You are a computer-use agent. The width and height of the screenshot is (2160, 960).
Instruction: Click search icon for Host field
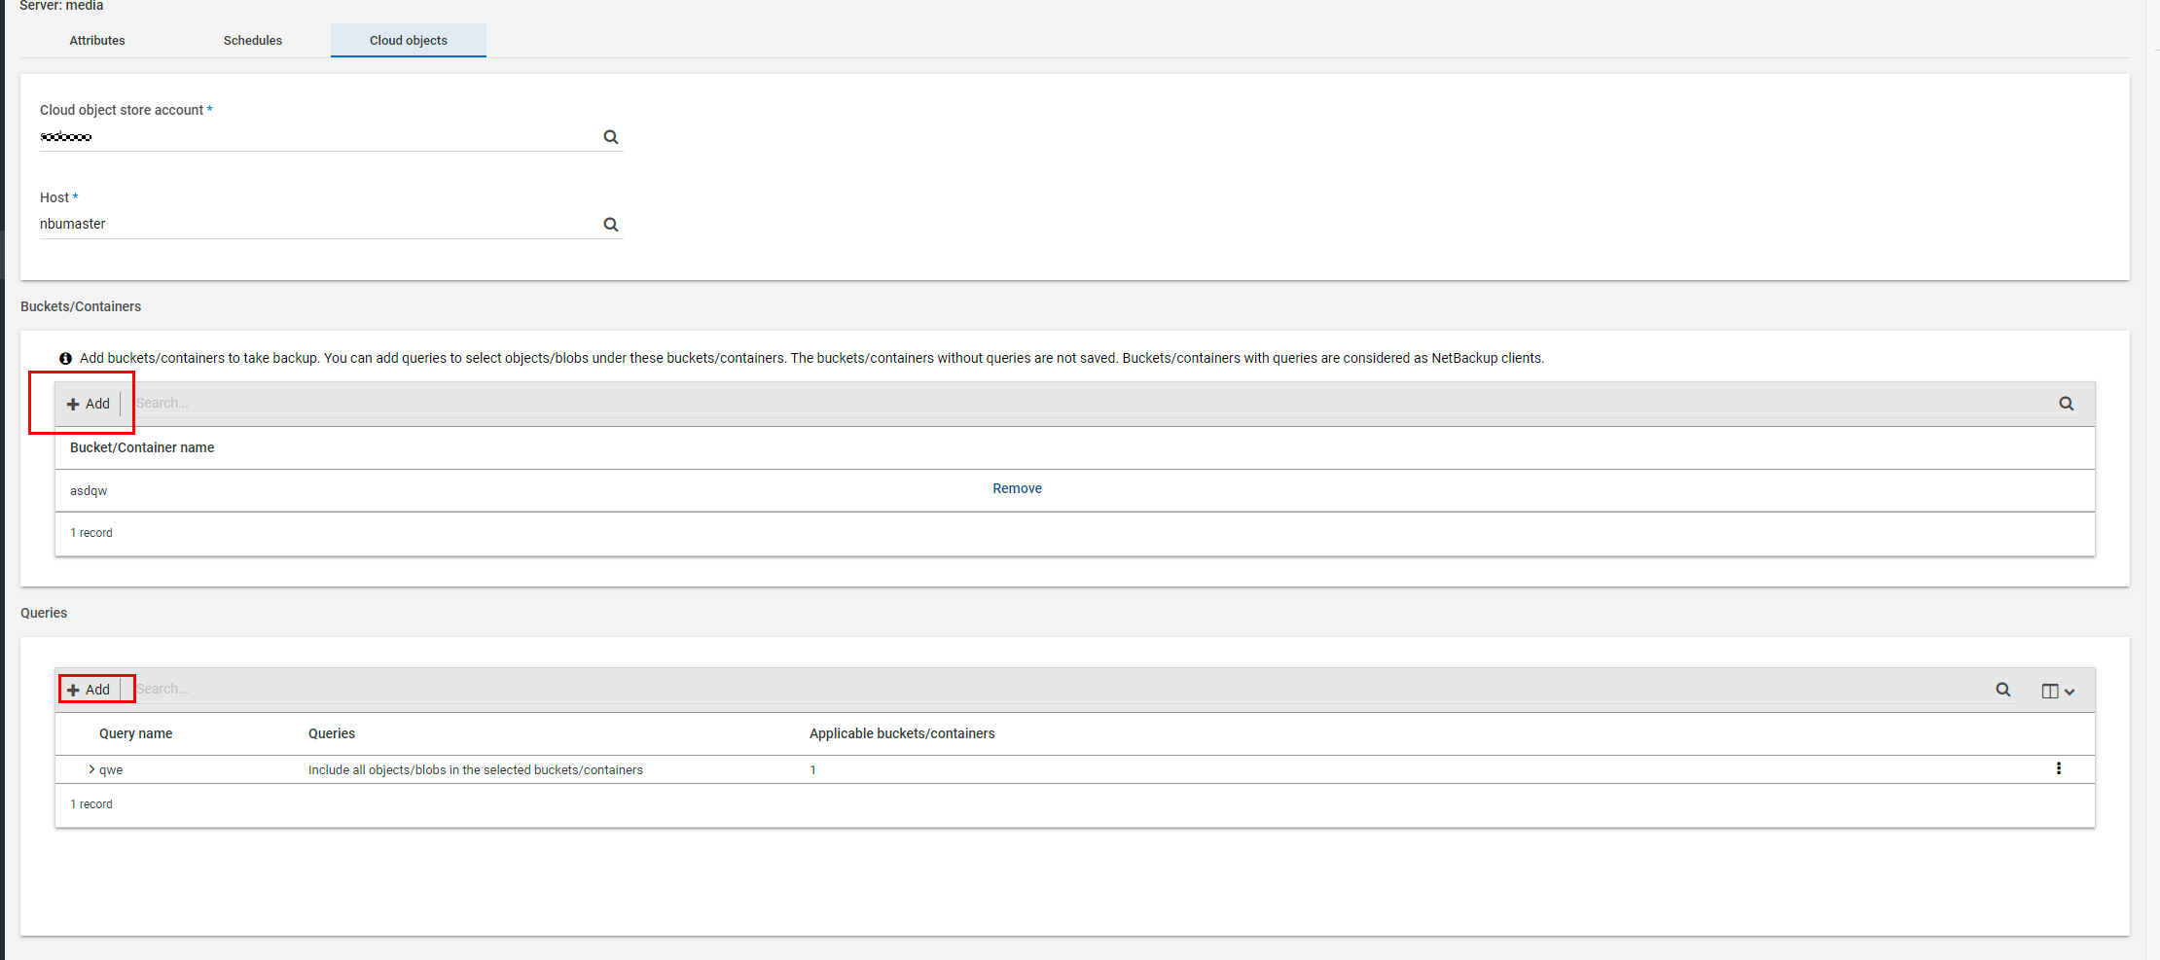[x=611, y=225]
